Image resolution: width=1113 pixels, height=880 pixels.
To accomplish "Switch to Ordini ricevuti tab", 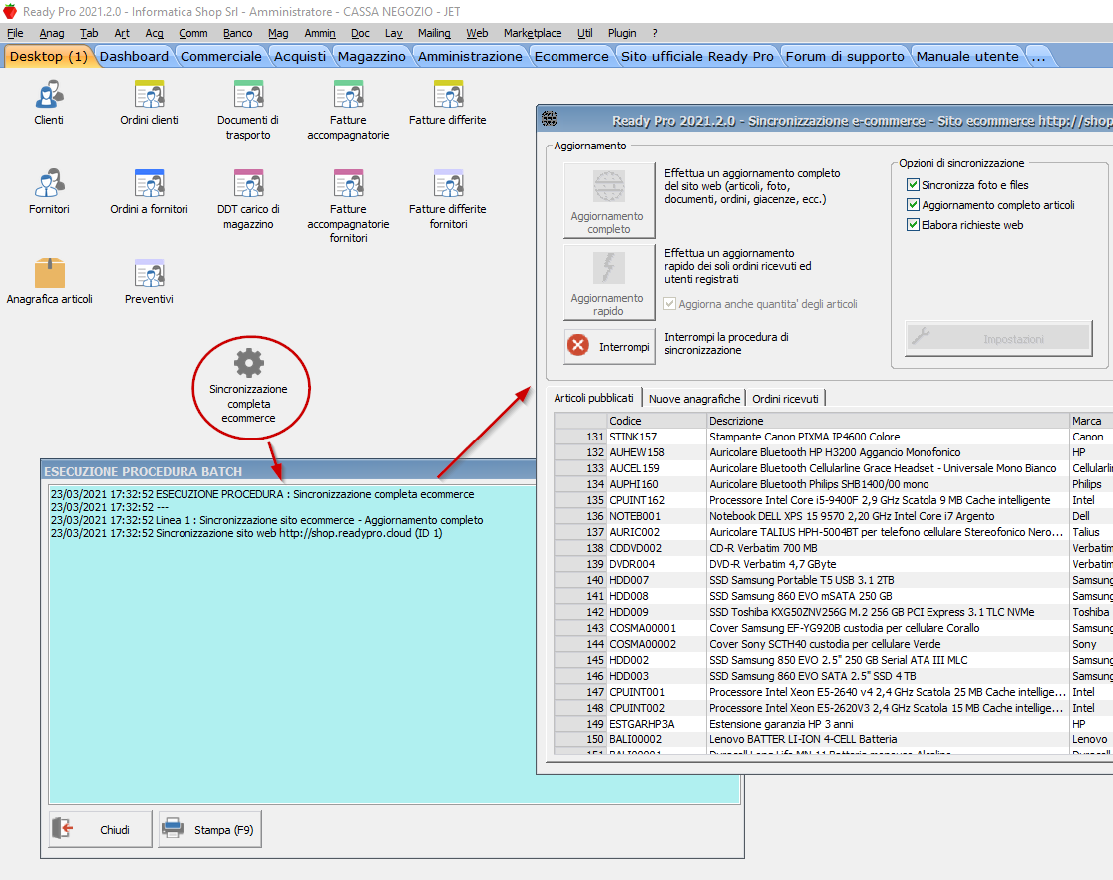I will 785,399.
